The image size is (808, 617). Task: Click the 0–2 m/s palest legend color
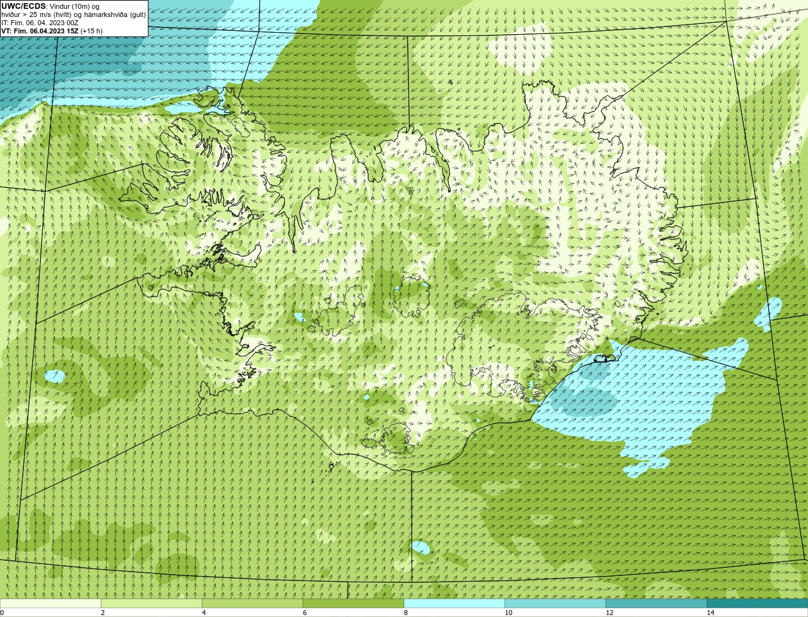tap(50, 603)
